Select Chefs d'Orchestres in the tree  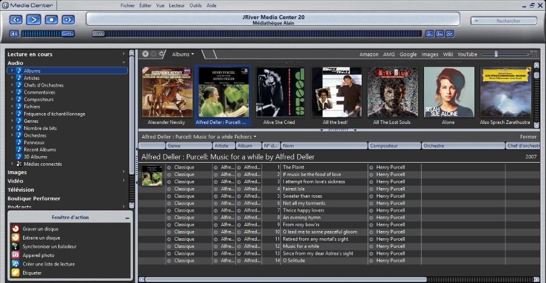point(44,85)
